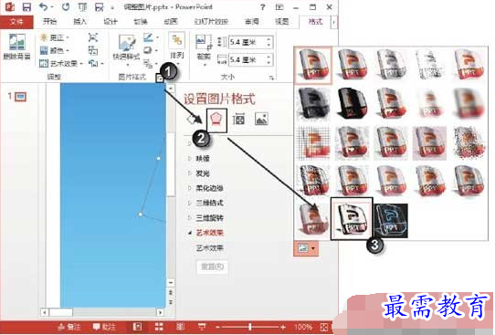The image size is (495, 335).
Task: Open the File (文件) tab
Action: (16, 22)
